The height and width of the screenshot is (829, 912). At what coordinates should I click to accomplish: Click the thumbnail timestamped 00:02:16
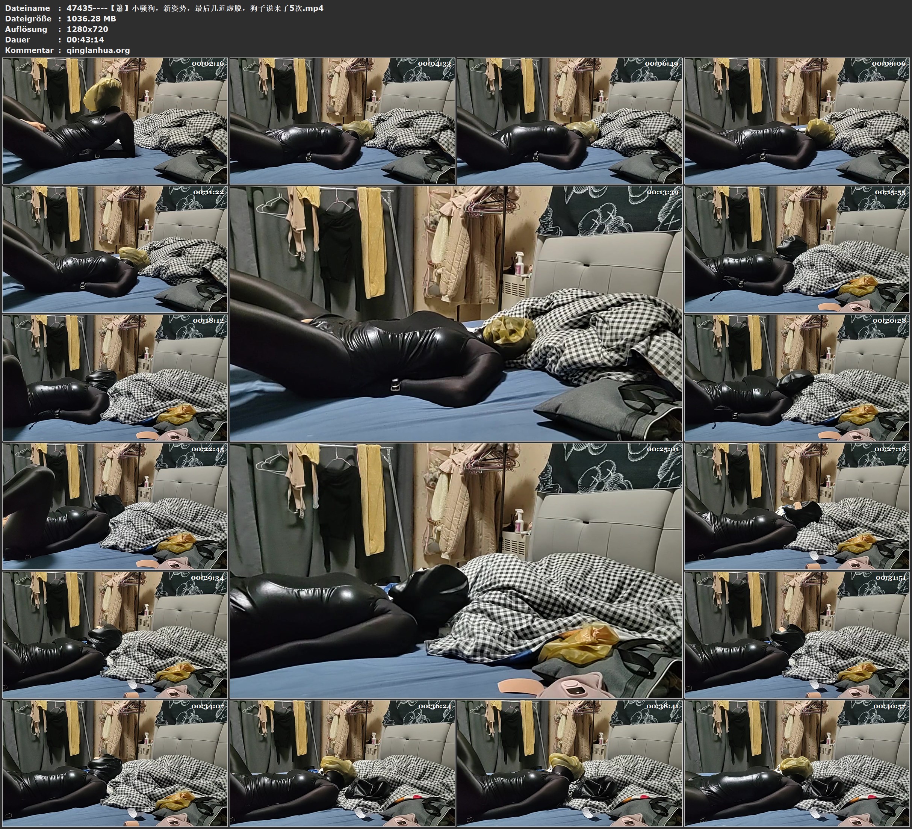tap(115, 120)
